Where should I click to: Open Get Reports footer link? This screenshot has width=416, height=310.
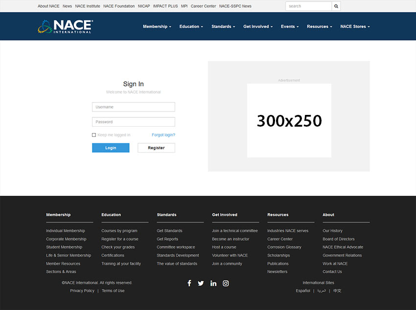click(167, 239)
